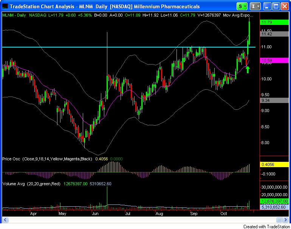Click the 'Jun' date axis label
Image resolution: width=291 pixels, height=229 pixels.
click(x=95, y=214)
